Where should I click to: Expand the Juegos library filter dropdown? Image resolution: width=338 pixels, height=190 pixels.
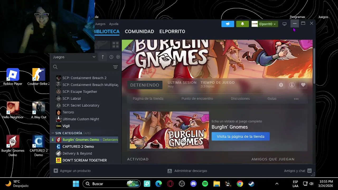pyautogui.click(x=74, y=57)
